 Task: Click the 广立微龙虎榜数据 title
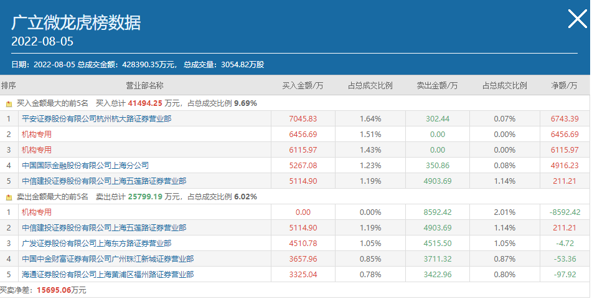pyautogui.click(x=76, y=22)
